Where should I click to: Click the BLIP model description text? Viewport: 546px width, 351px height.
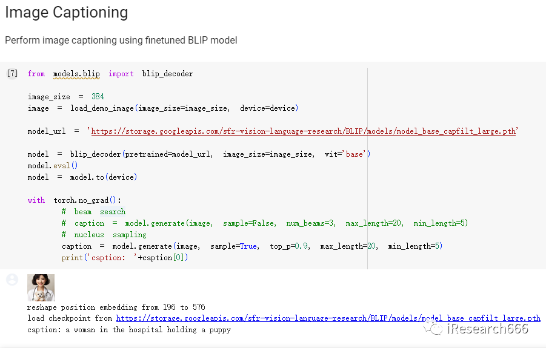(x=121, y=41)
